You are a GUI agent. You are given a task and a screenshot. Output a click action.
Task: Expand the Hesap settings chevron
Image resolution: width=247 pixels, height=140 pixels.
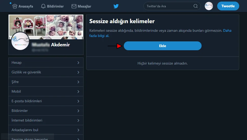pyautogui.click(x=78, y=63)
